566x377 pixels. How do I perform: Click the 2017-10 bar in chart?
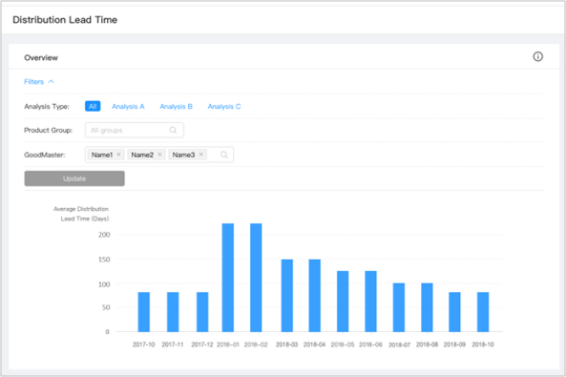coord(144,312)
